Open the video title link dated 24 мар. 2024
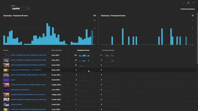Image resolution: width=198 pixels, height=111 pixels. 29,75
